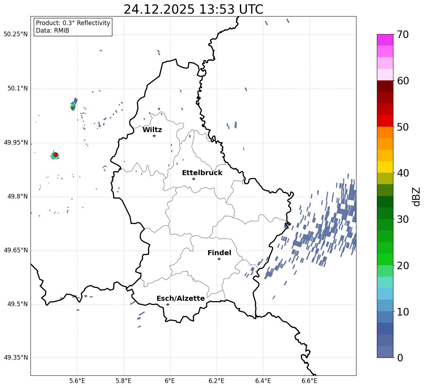
Task: Click the Esch/Alzette station label
Action: click(x=181, y=298)
